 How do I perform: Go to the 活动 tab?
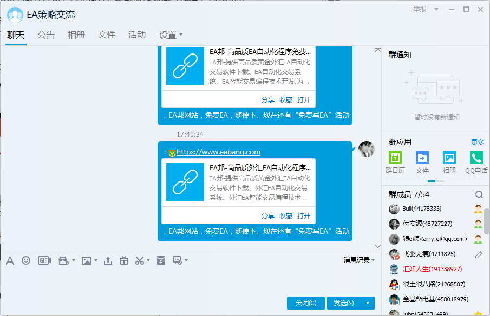click(x=137, y=35)
